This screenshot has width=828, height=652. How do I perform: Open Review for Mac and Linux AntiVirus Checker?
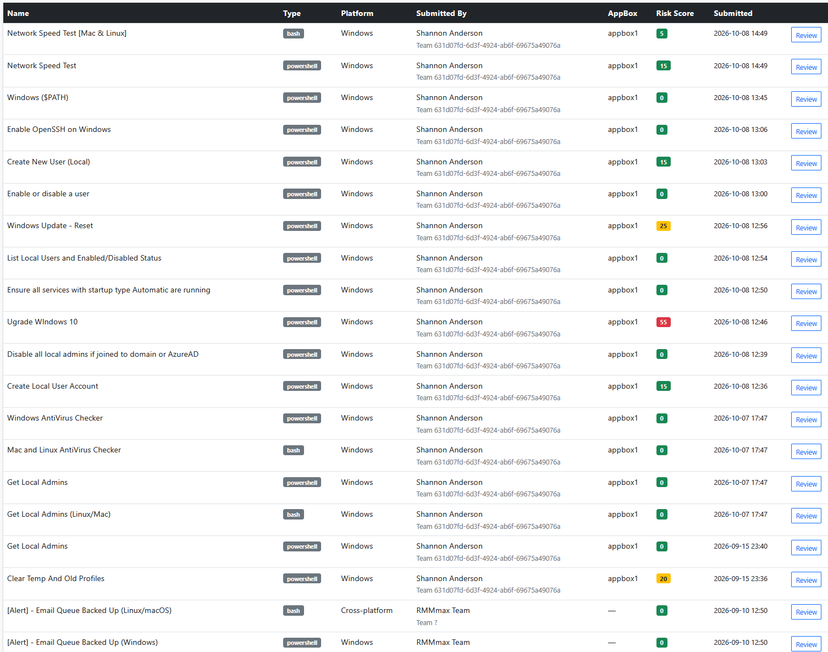806,452
